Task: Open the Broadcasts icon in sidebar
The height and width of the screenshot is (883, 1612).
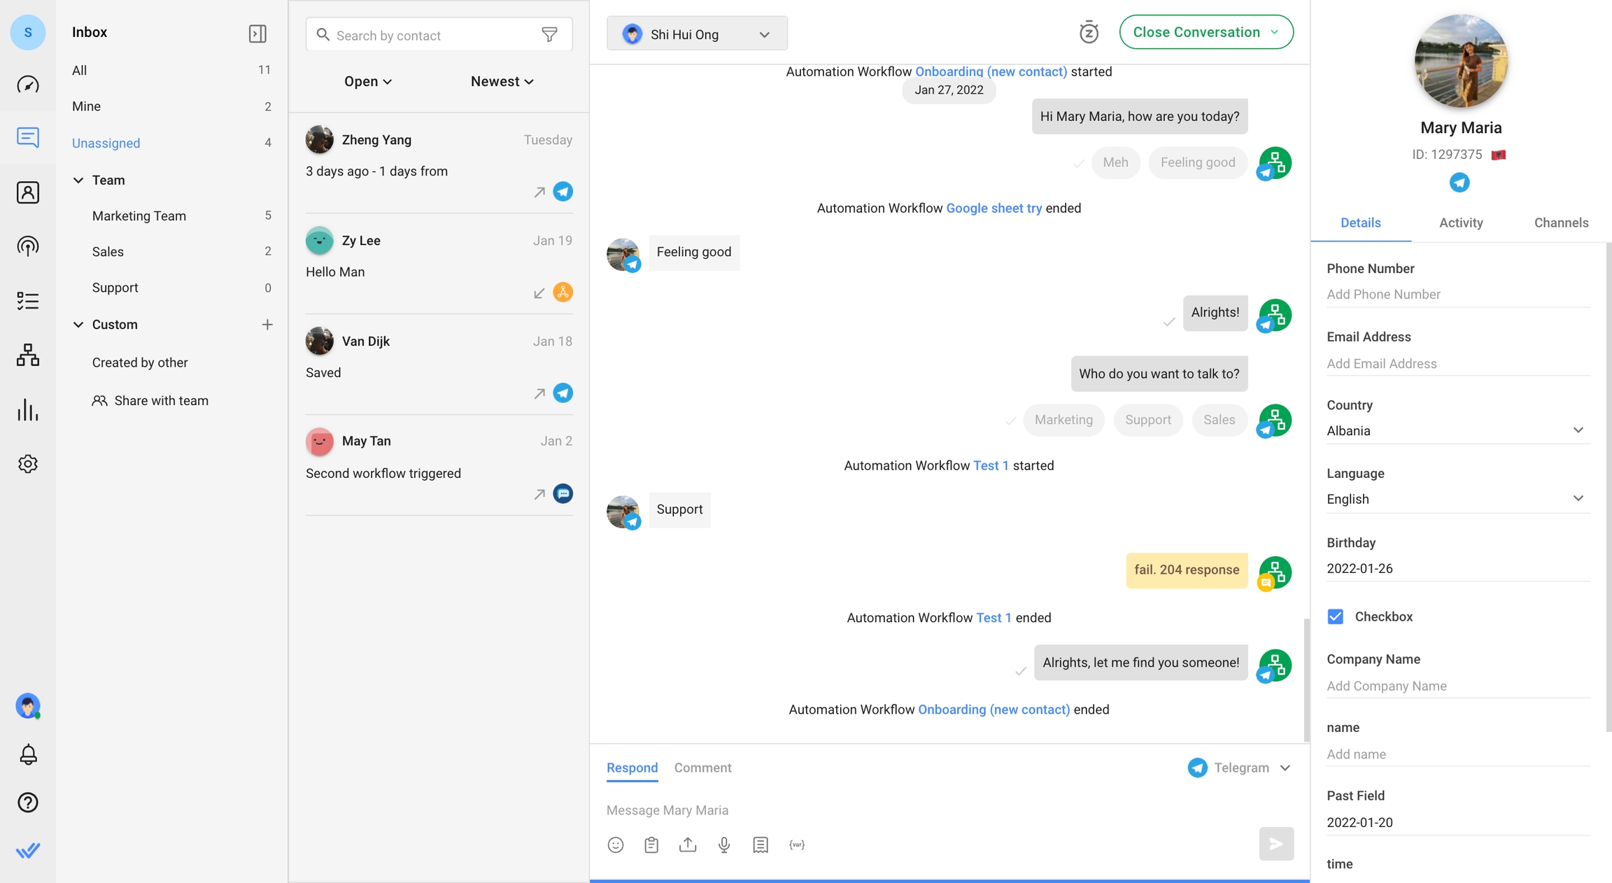Action: pyautogui.click(x=28, y=246)
